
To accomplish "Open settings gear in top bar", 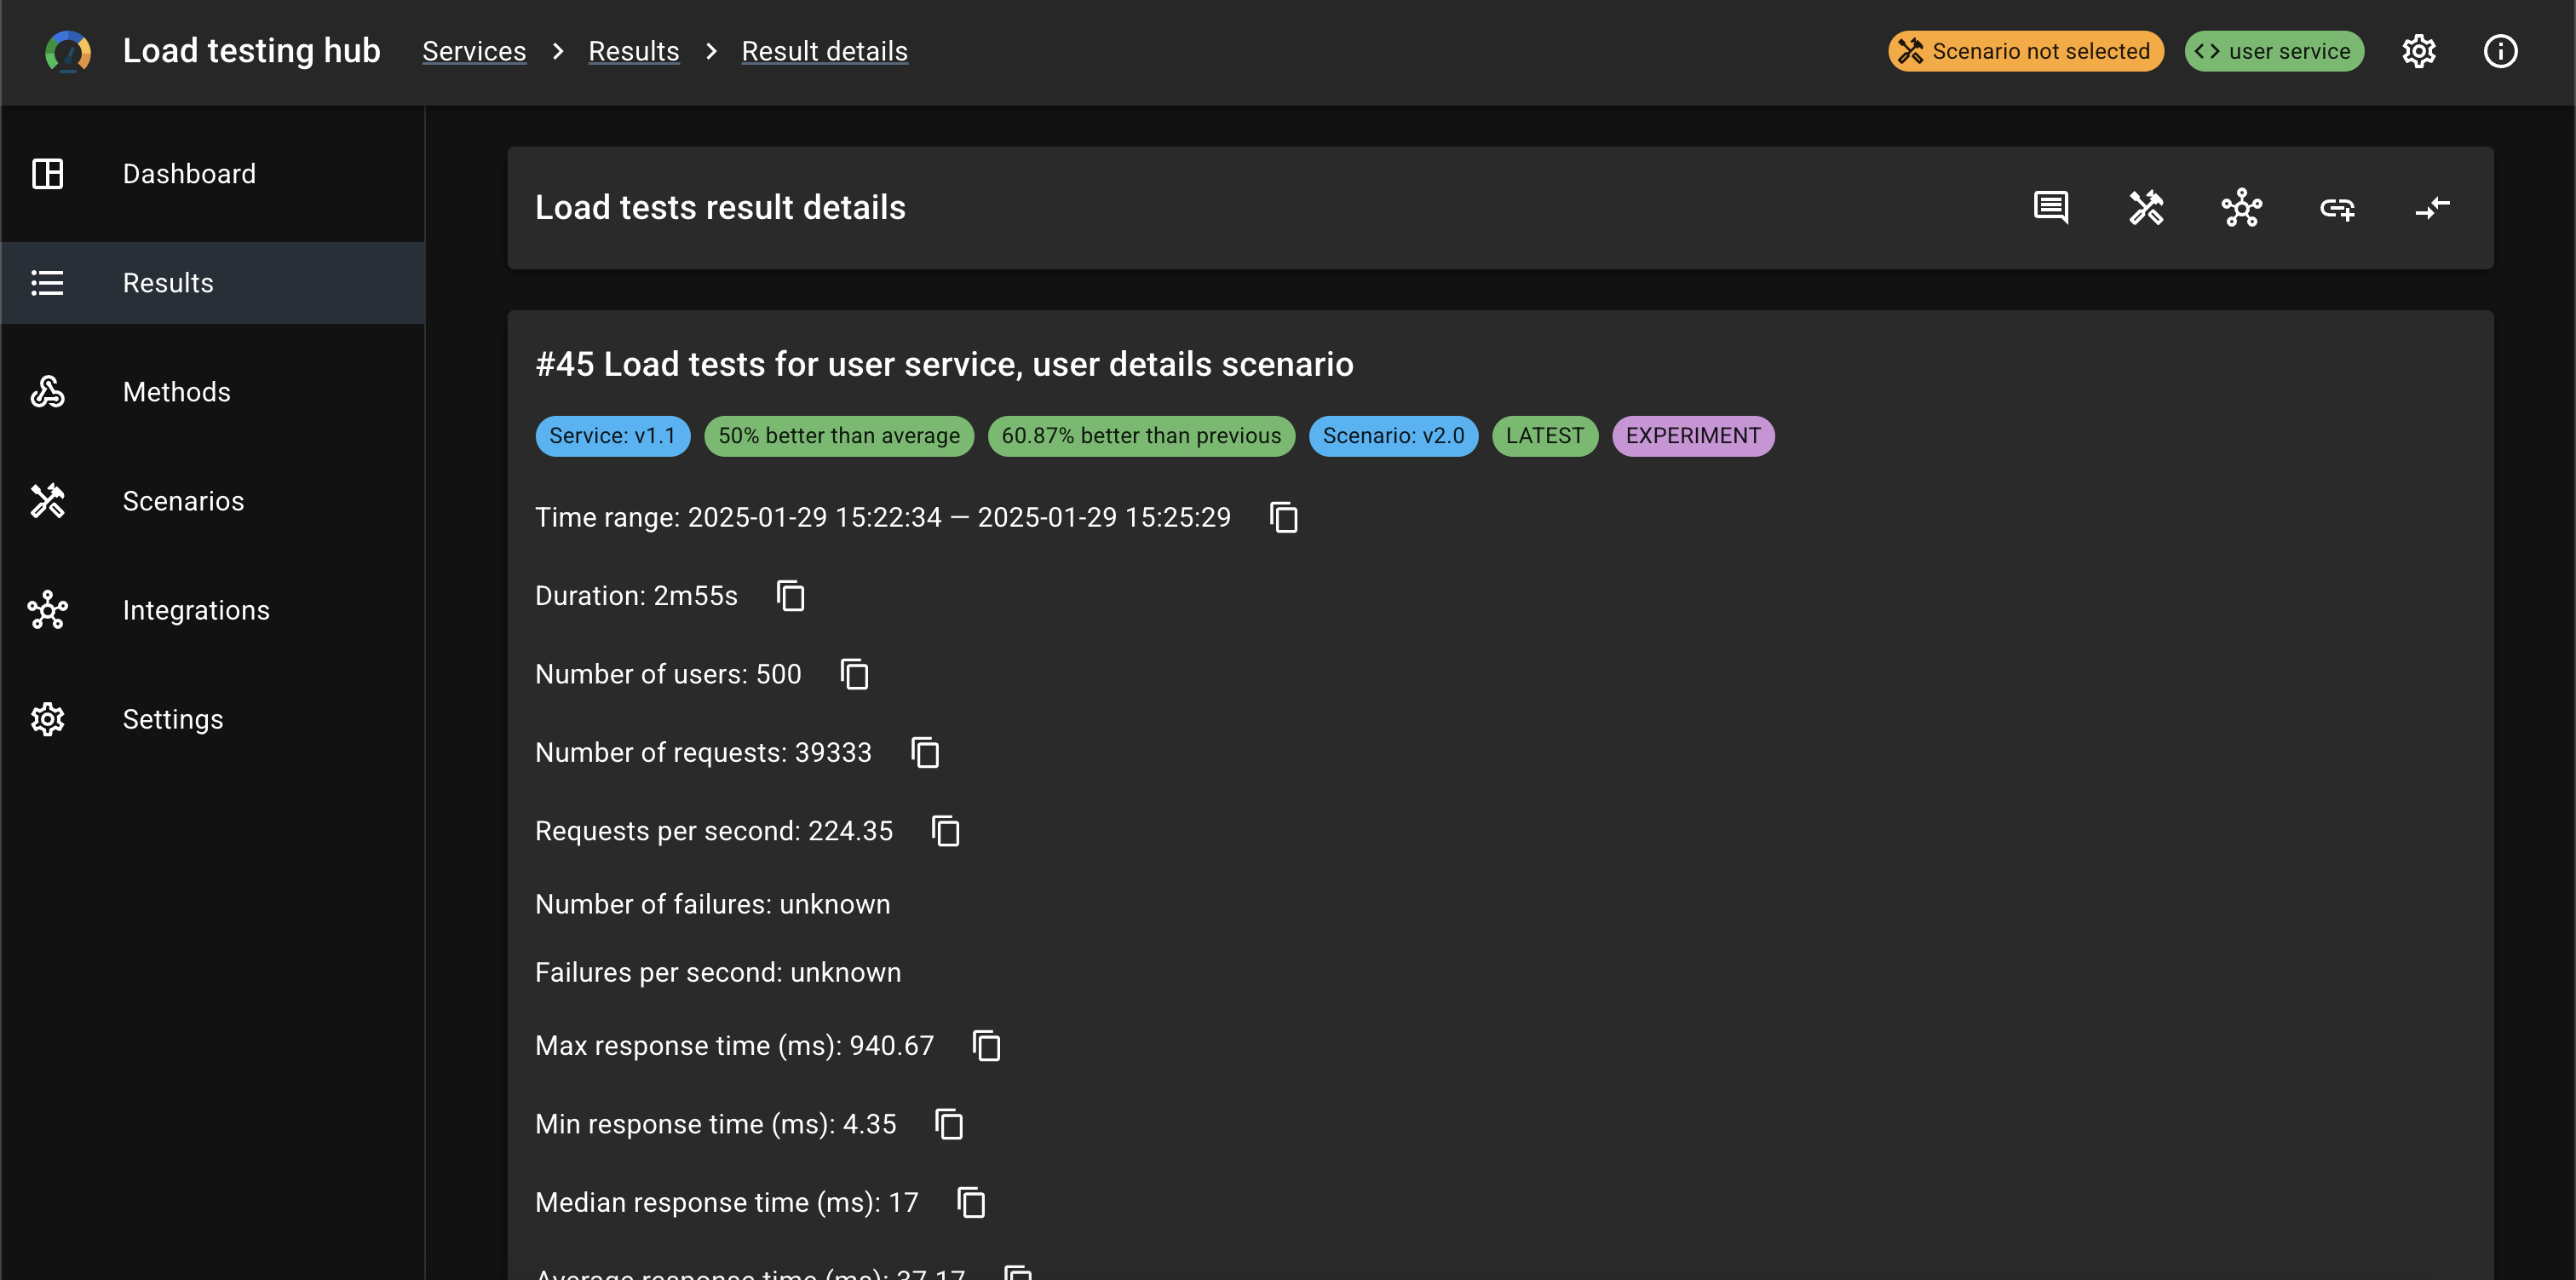I will [x=2418, y=51].
